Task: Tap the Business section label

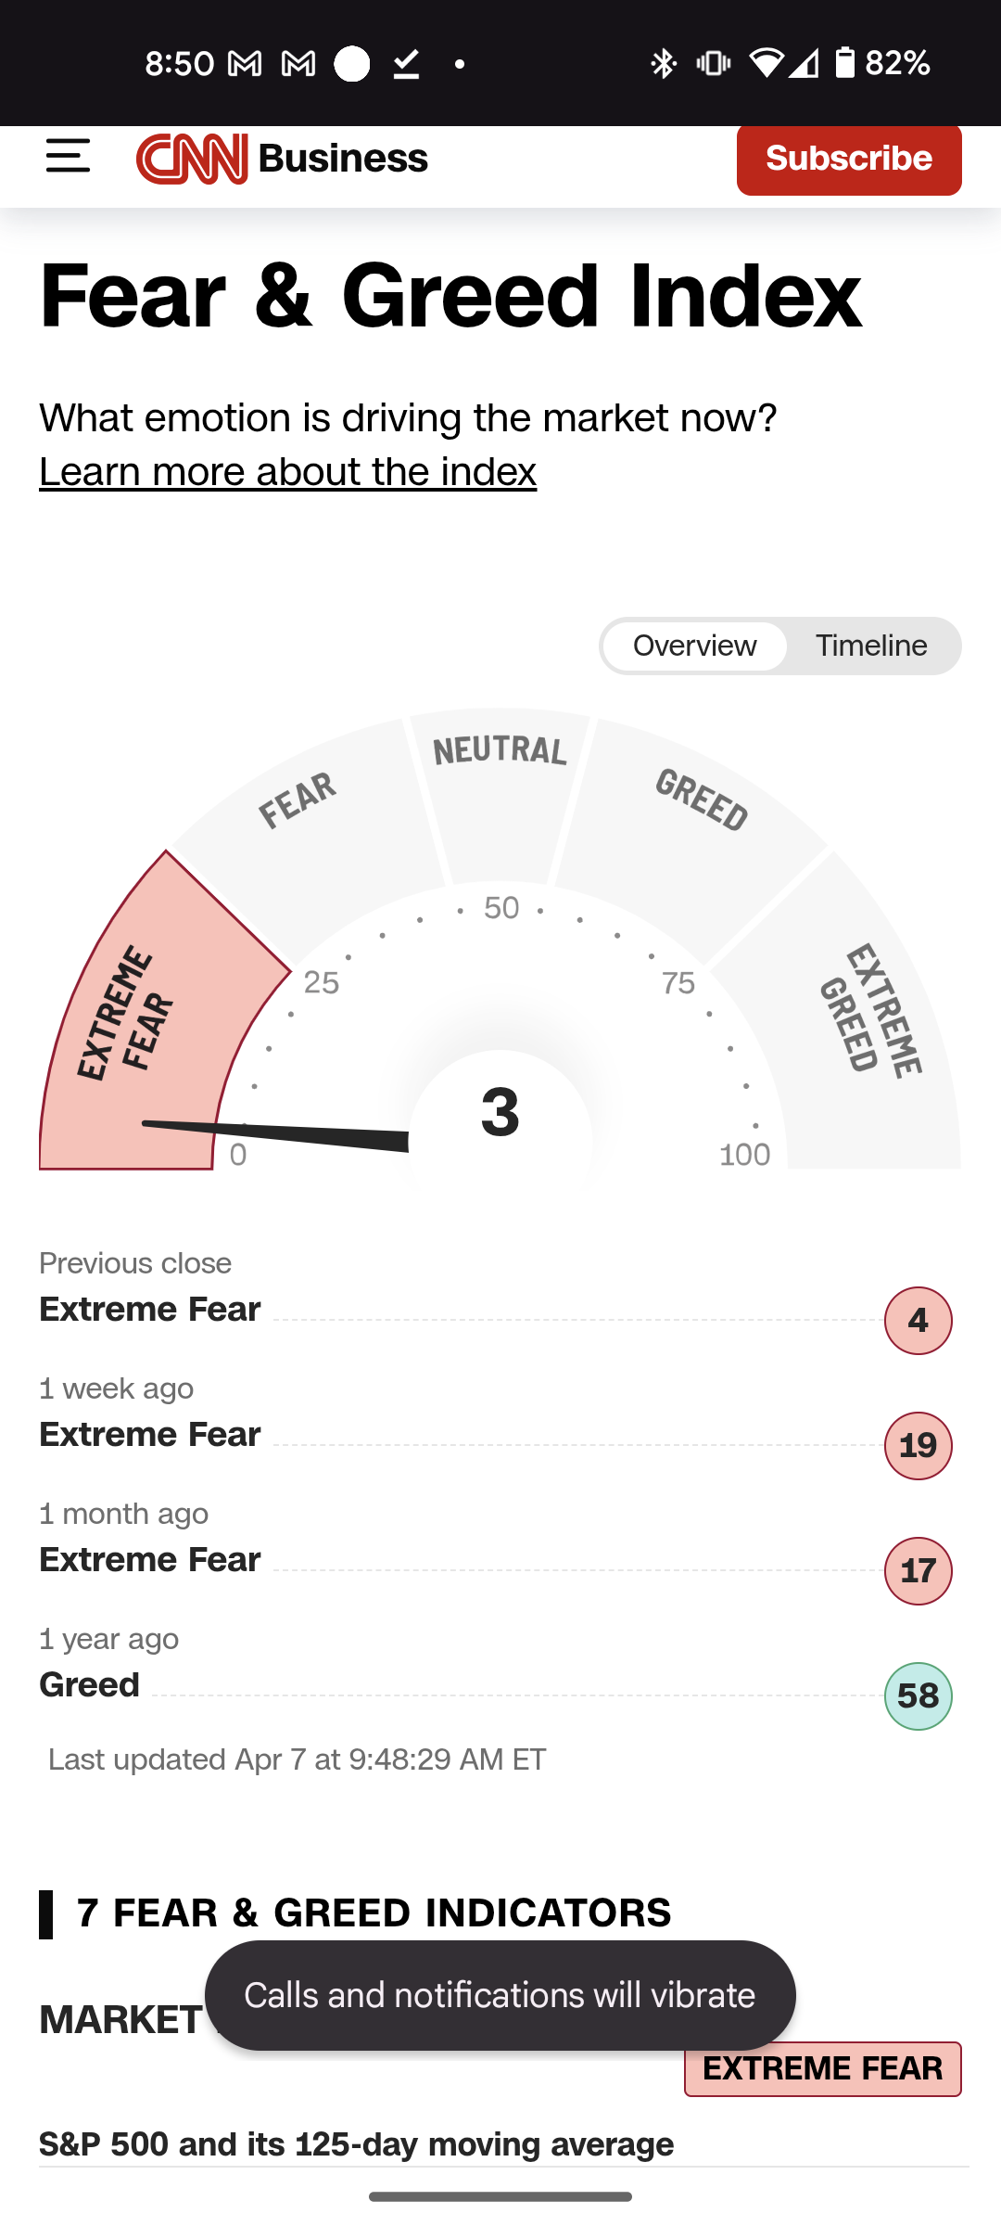Action: [x=344, y=159]
